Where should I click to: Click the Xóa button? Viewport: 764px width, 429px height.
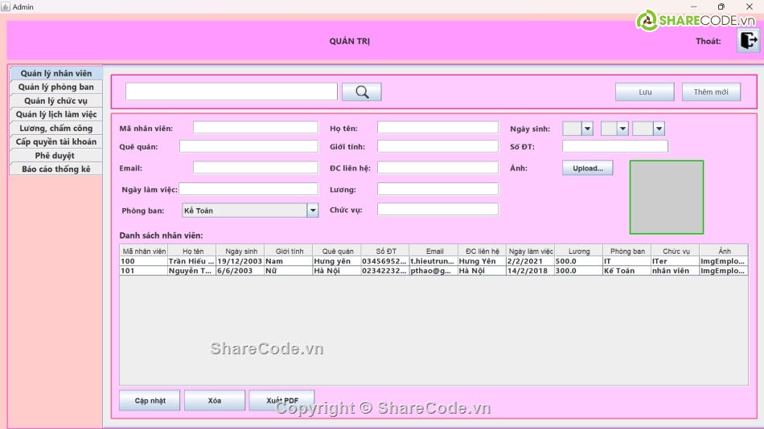[x=214, y=400]
